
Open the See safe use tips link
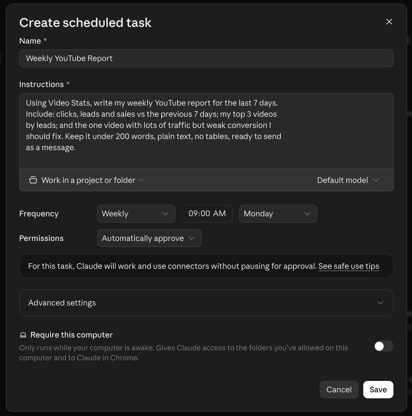[x=349, y=266]
